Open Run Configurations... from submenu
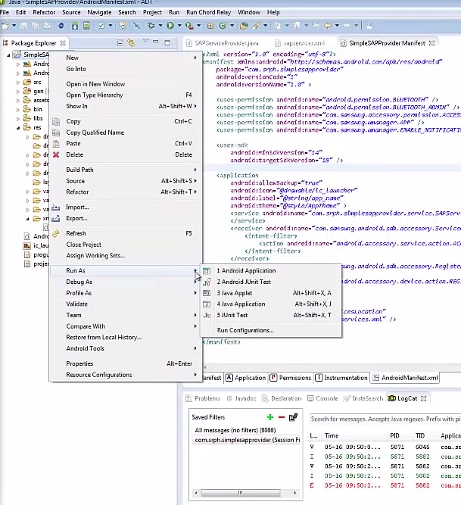The height and width of the screenshot is (505, 461). click(270, 330)
